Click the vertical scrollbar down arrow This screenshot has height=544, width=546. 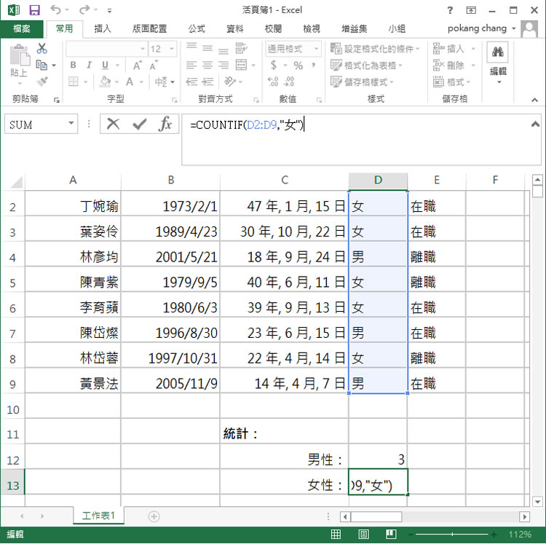[537, 502]
